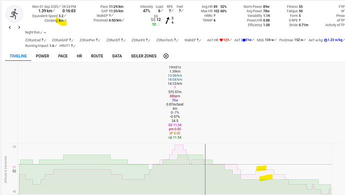Go to the next activity with right chevron
Image resolution: width=345 pixels, height=195 pixels.
tap(19, 27)
